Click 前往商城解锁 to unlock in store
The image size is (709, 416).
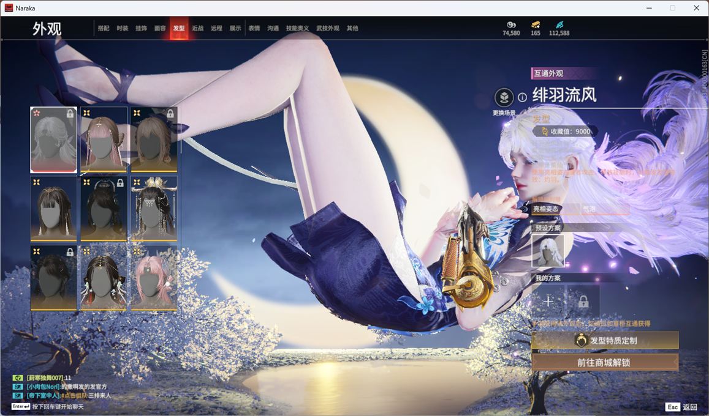tap(605, 362)
